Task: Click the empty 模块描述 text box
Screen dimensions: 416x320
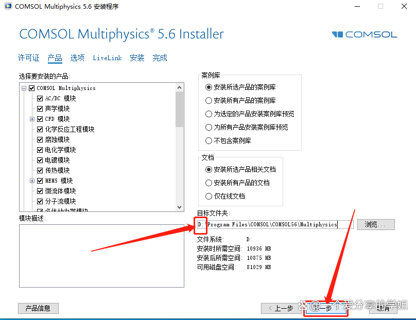Action: point(101,256)
